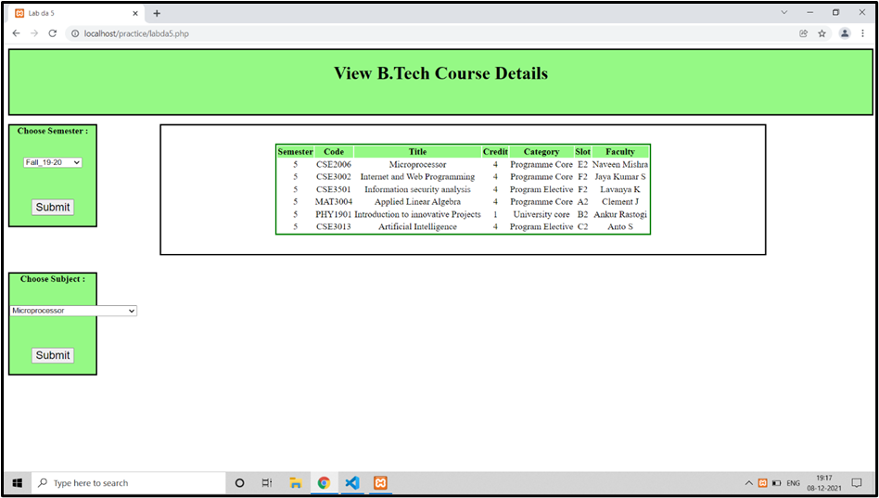Select course code CSE2006

(334, 165)
